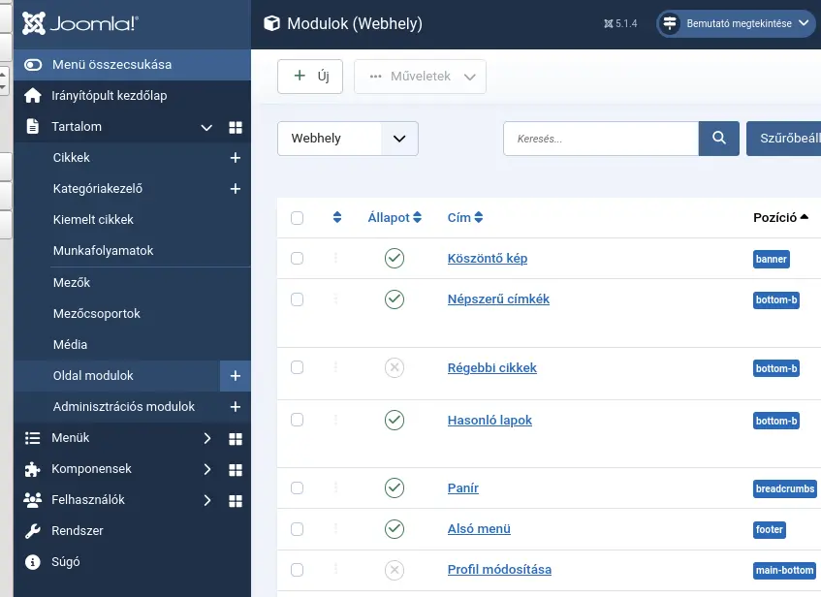Check the Panír row checkbox
821x597 pixels.
pos(298,488)
